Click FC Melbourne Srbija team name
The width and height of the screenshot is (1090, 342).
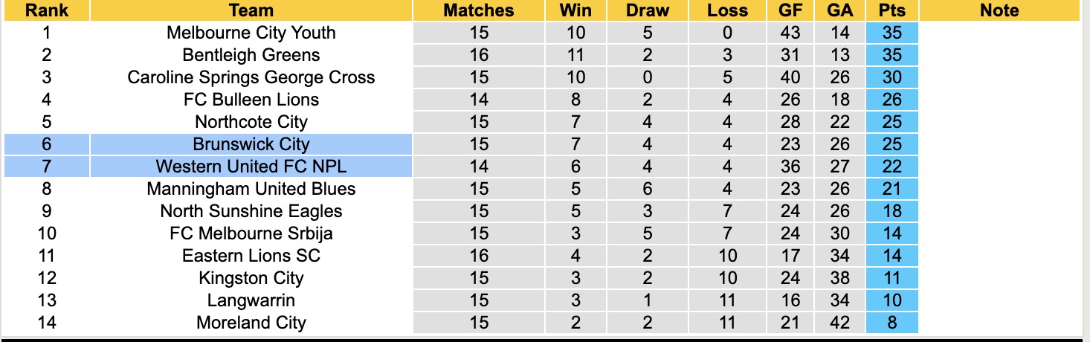(x=251, y=233)
